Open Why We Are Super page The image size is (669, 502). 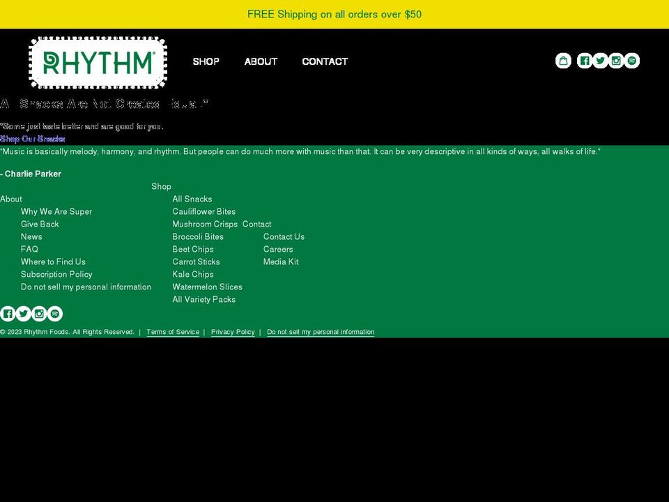coord(56,211)
